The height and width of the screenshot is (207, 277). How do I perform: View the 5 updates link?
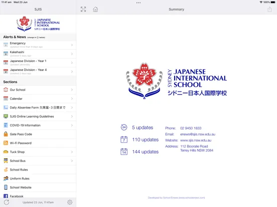coord(143,127)
